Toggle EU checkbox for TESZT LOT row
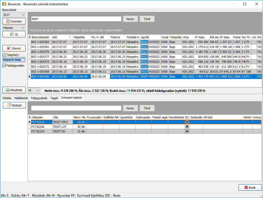This screenshot has width=263, height=198. coord(187,127)
